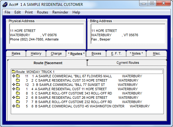Click the Route: MONDAY TRUCK 1 folder icon

14,71
